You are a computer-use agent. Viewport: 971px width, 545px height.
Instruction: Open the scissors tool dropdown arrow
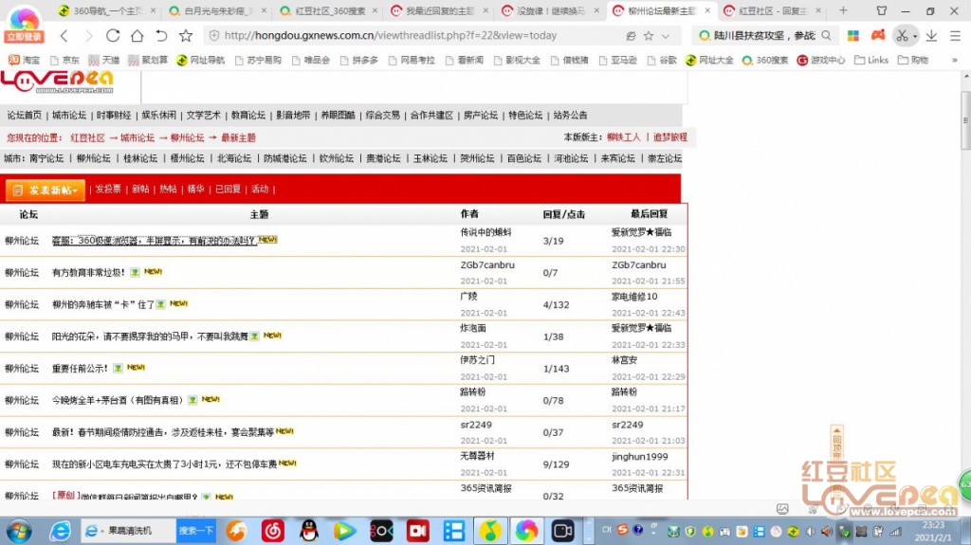tap(915, 37)
